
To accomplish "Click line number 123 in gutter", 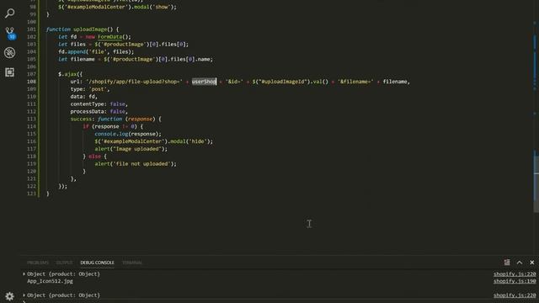I will [x=31, y=194].
